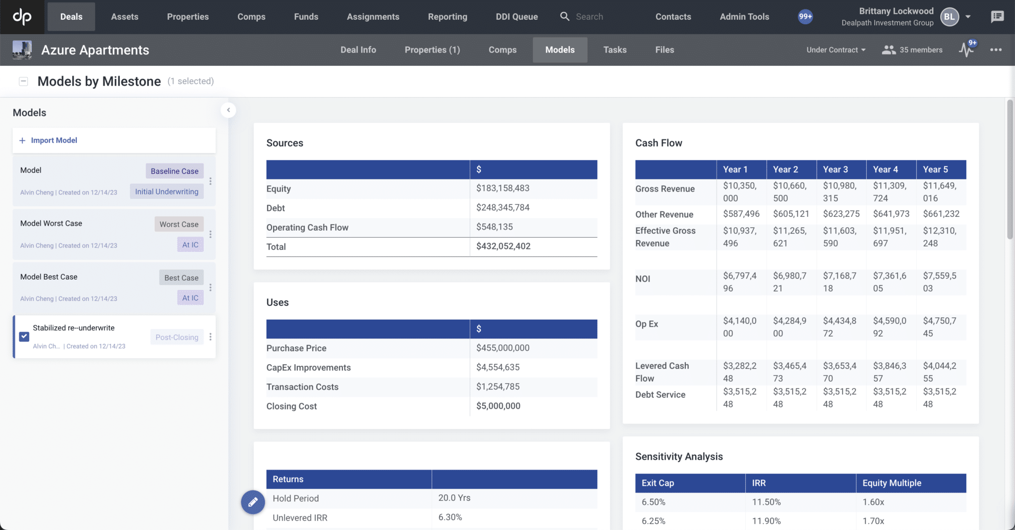The image size is (1015, 530).
Task: View the 99+ notifications badge
Action: (x=805, y=16)
